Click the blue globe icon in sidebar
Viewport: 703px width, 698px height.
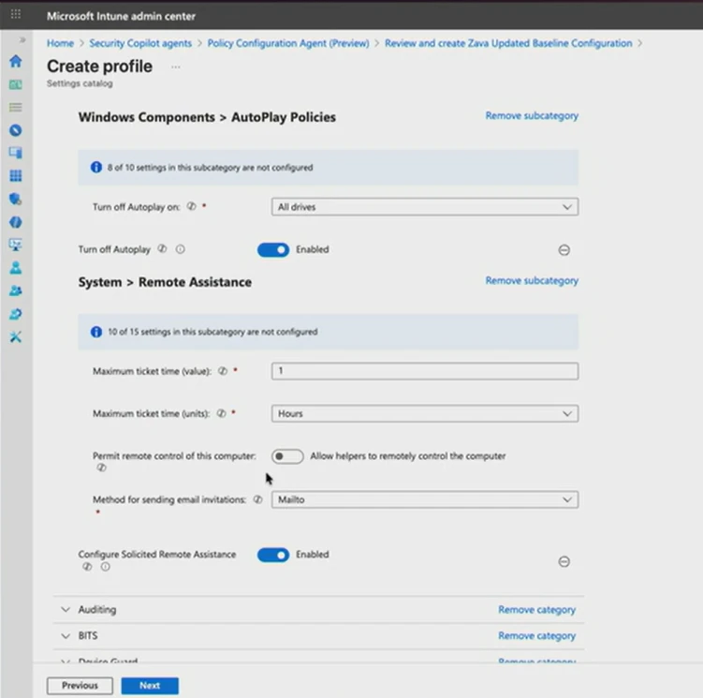16,222
